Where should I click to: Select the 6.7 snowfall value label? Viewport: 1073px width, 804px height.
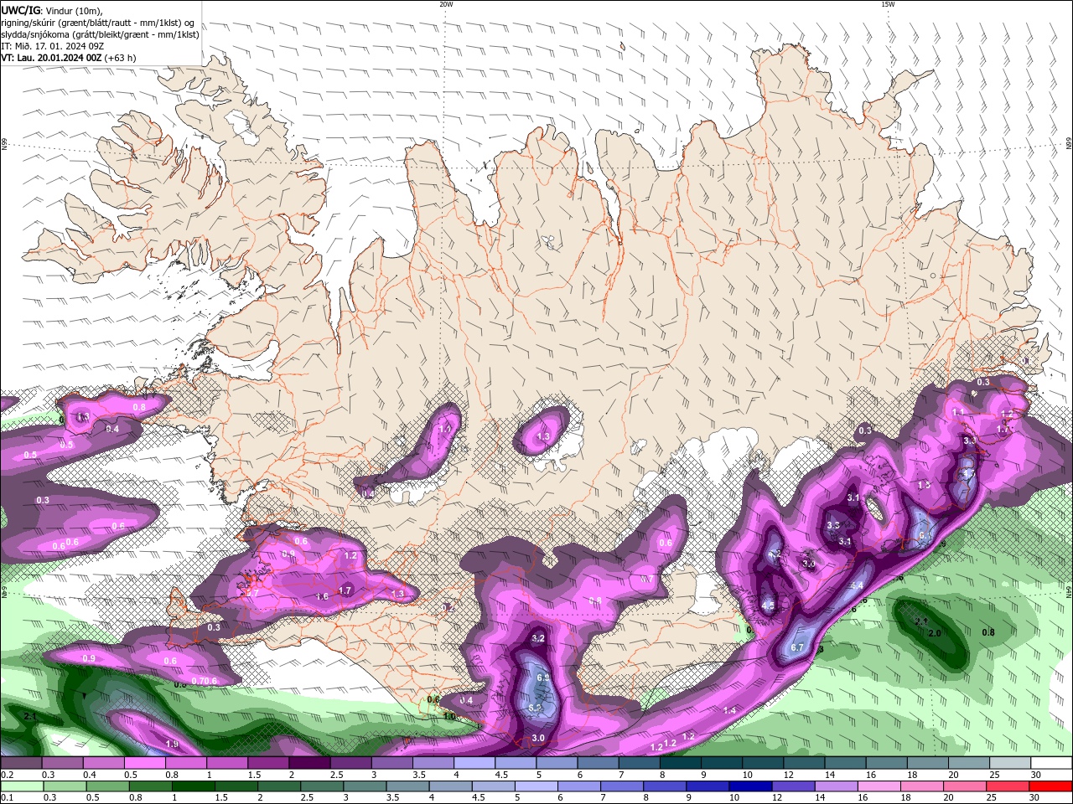797,647
